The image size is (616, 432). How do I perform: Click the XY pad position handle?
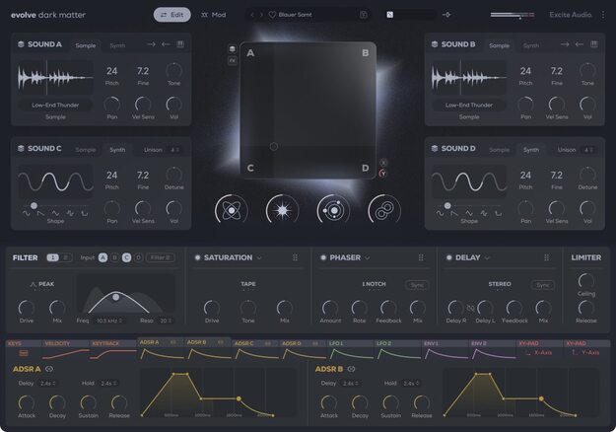click(273, 147)
